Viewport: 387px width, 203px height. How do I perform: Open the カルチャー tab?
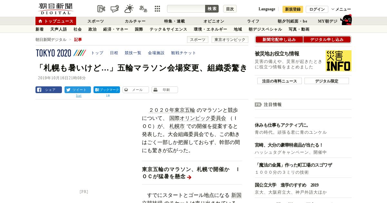click(x=135, y=21)
